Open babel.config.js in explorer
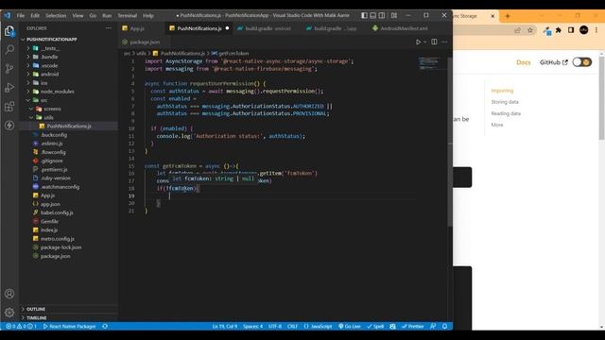Screen dimensions: 605x340 tap(57, 212)
